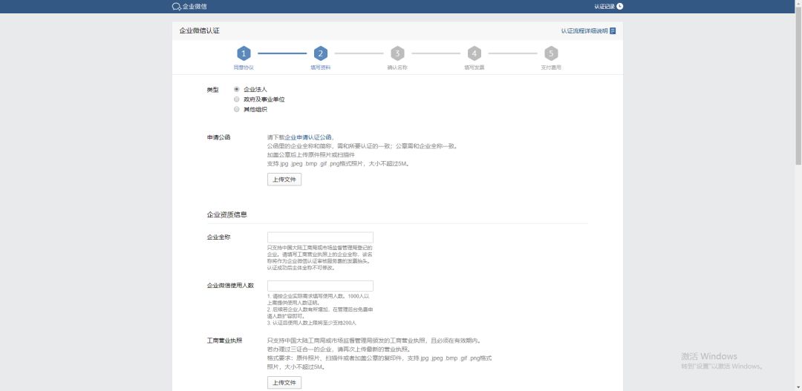Click the 企业微信使用人数 field label
The width and height of the screenshot is (802, 391).
tap(230, 285)
